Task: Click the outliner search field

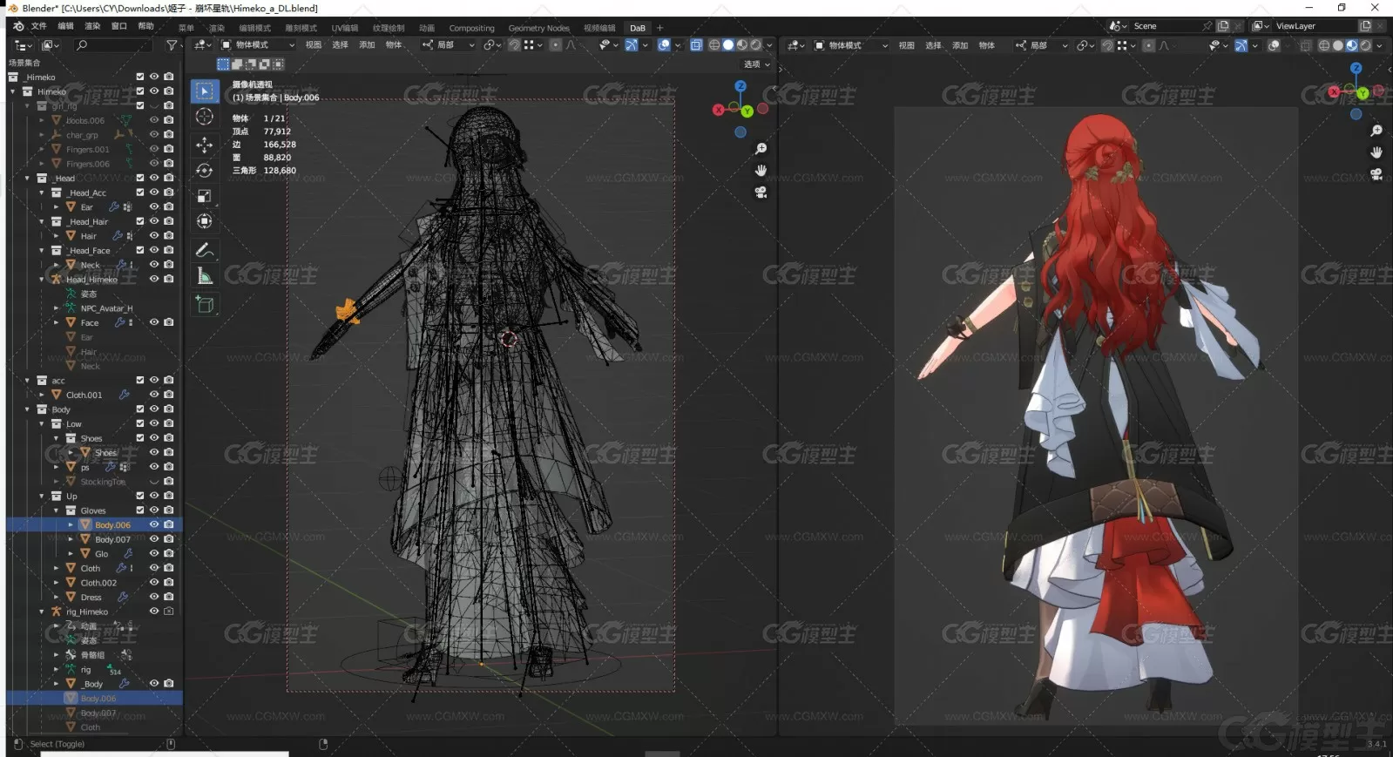Action: tap(113, 45)
